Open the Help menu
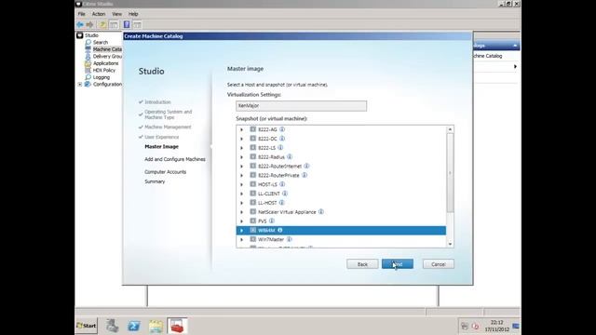 (133, 14)
